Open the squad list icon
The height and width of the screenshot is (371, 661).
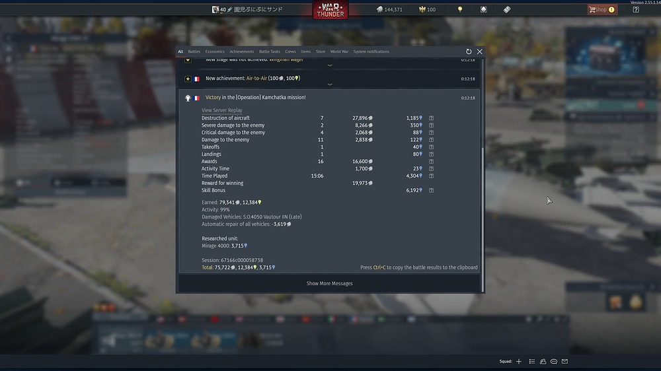[x=532, y=361]
